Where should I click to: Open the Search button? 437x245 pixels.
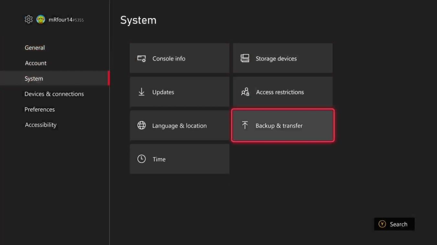pyautogui.click(x=394, y=224)
